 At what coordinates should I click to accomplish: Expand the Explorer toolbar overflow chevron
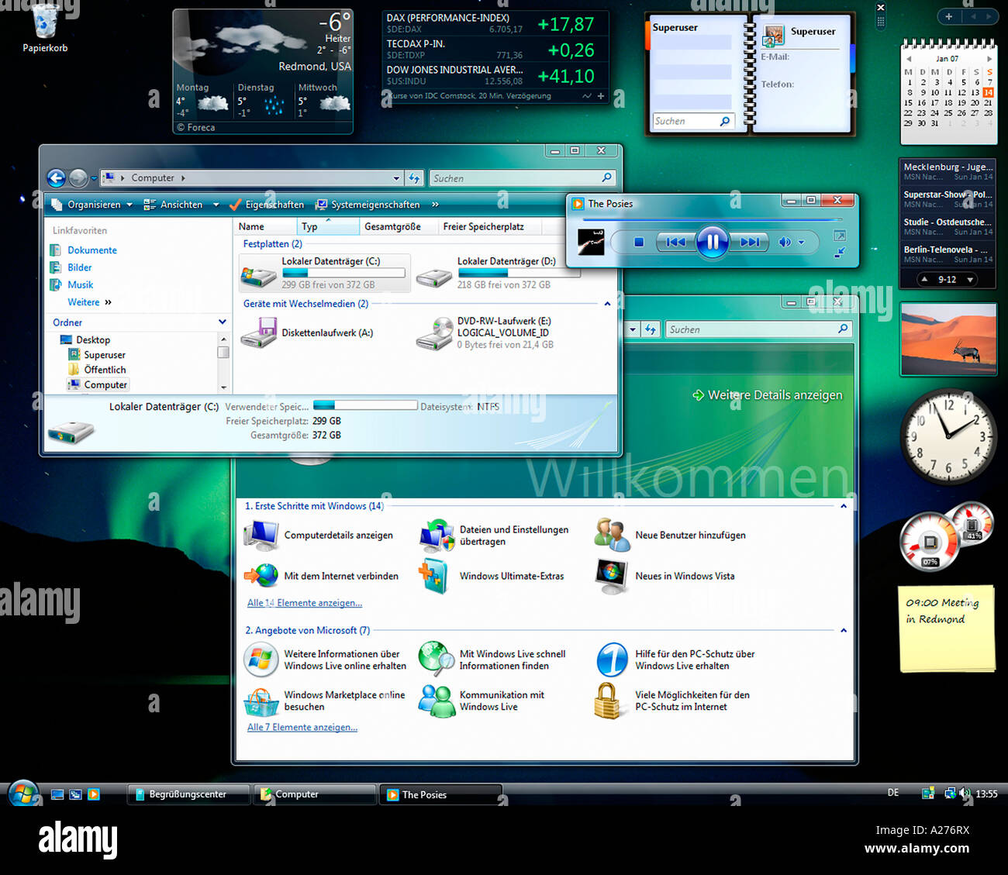435,205
